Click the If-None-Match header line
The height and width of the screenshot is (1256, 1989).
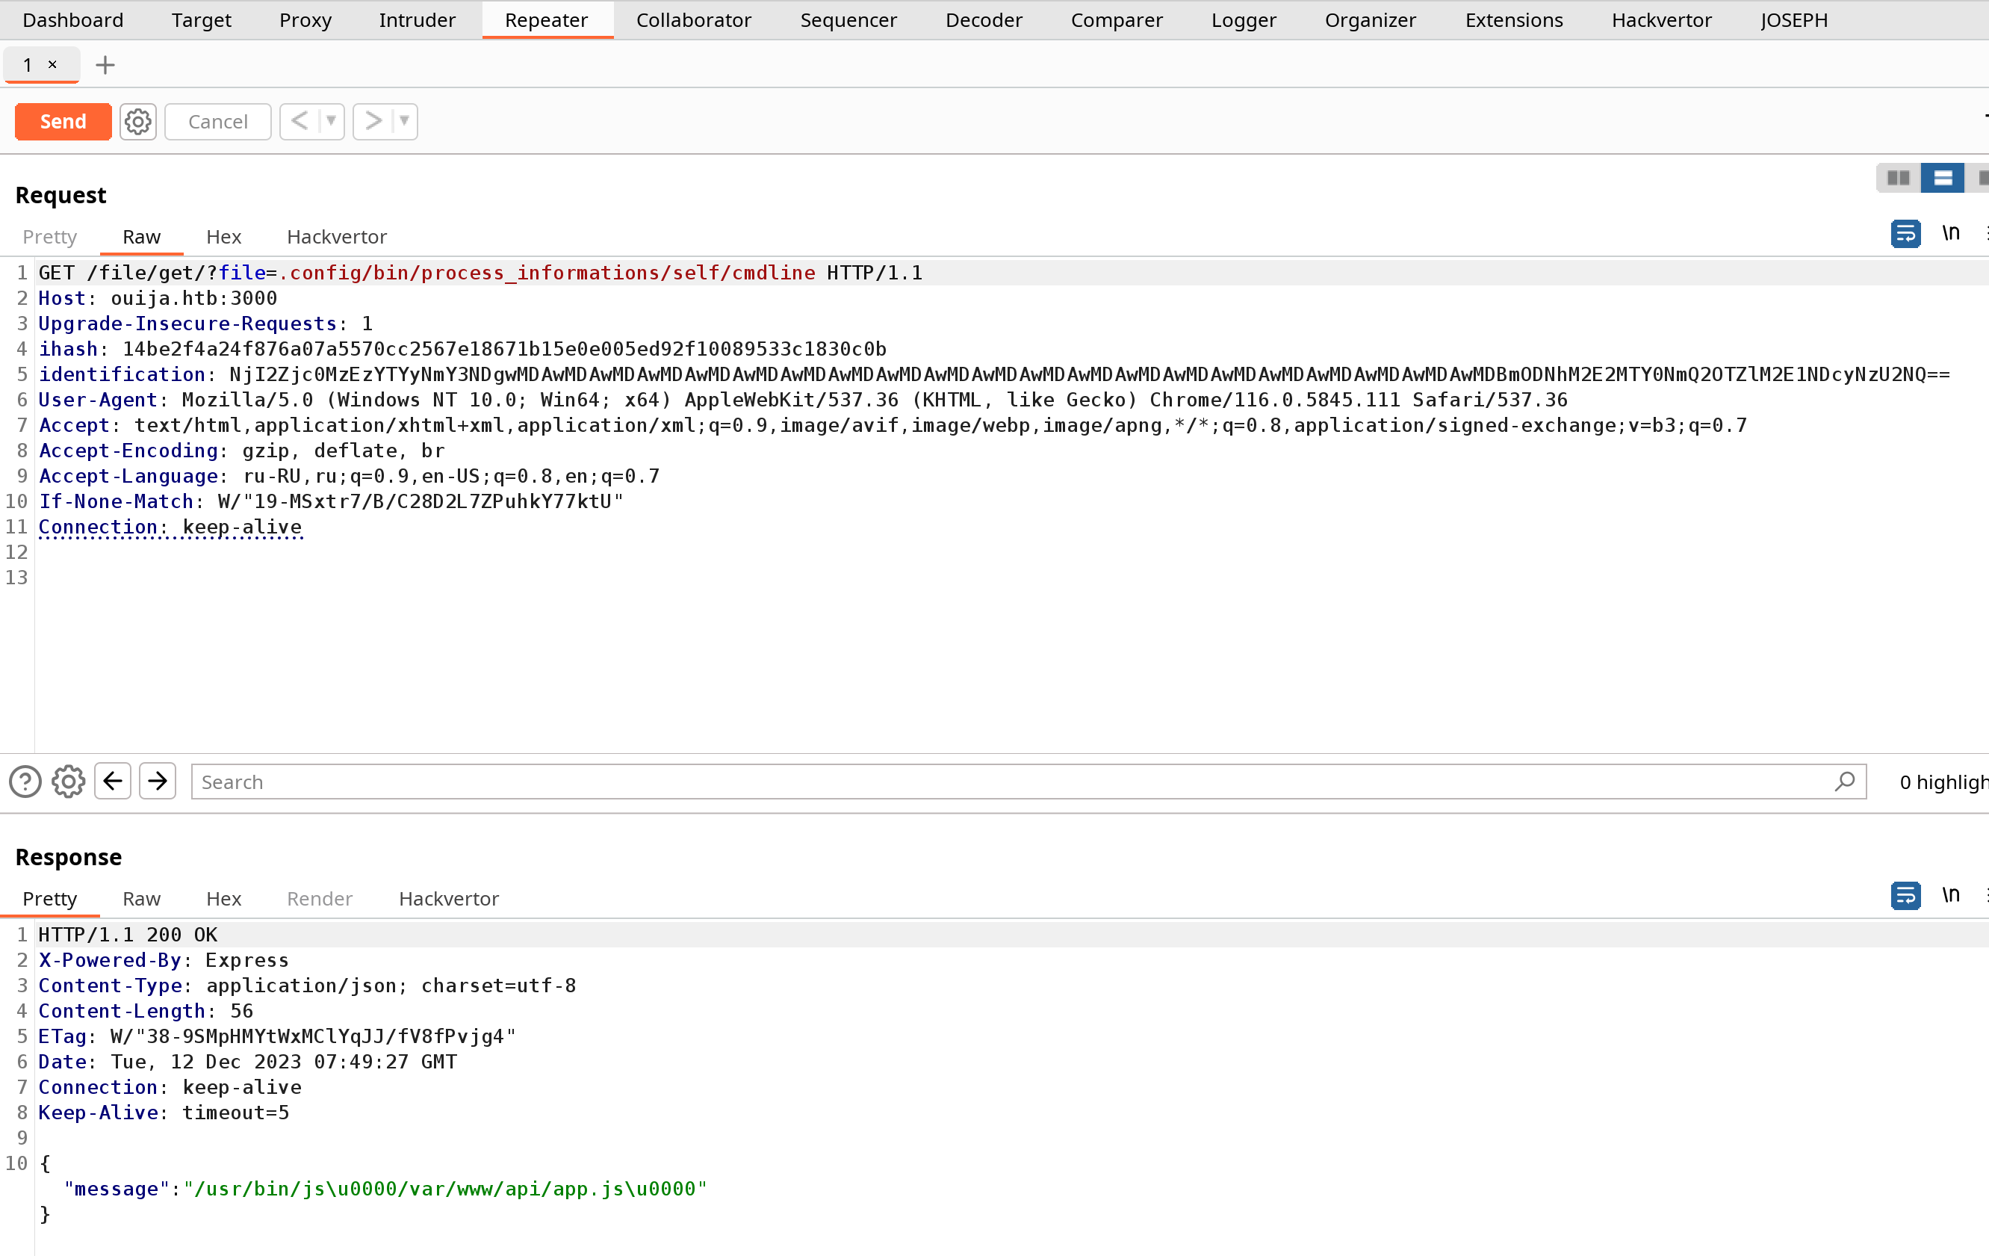click(x=331, y=502)
